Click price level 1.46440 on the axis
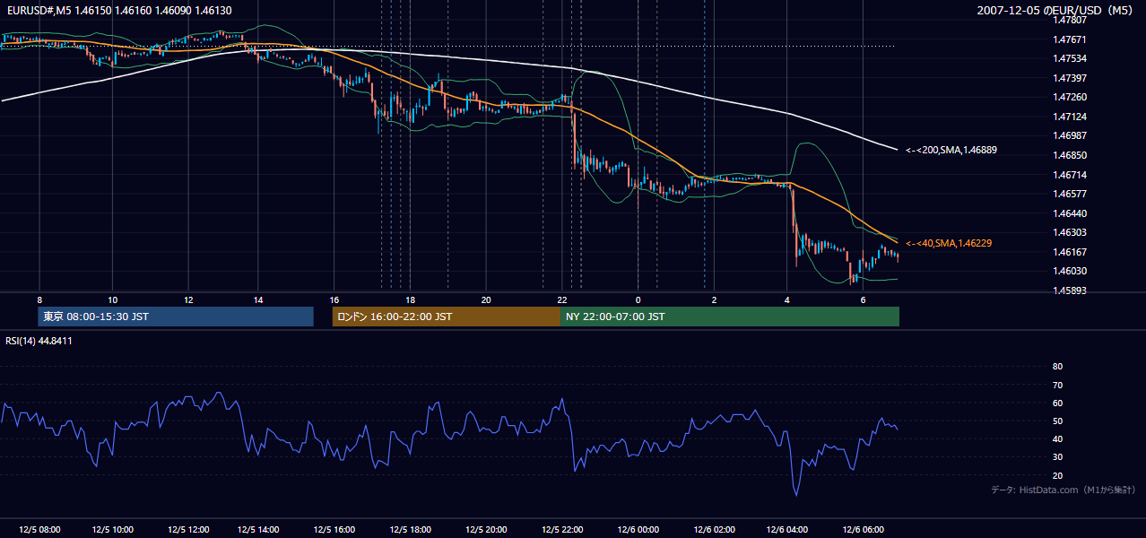 tap(1070, 213)
